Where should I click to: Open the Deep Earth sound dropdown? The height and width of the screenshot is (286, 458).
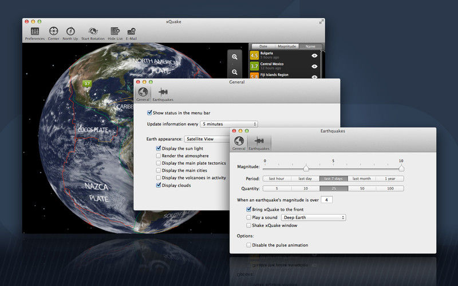coord(313,217)
